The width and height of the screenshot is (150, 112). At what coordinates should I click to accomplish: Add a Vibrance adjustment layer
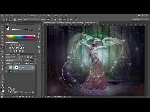[x=20, y=45]
